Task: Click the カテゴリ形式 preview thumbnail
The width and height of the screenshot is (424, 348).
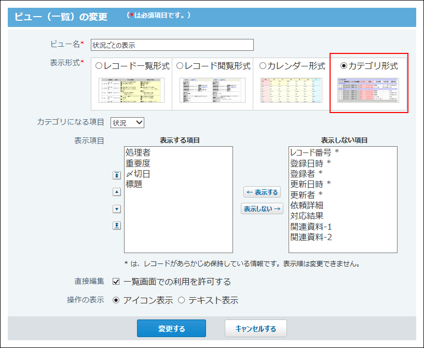Action: (368, 90)
